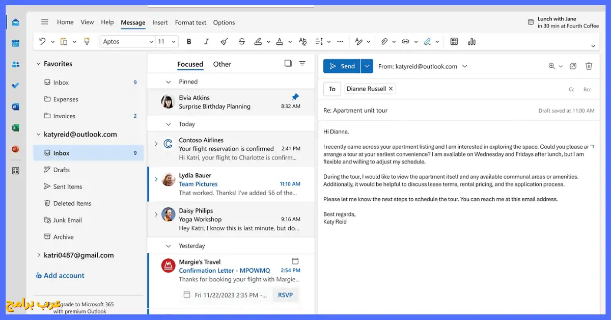This screenshot has height=320, width=611.
Task: Collapse the katyreid@outlook.com account
Action: (38, 135)
